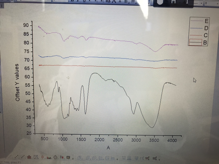Open the line style dropdown at top right
Image resolution: width=219 pixels, height=164 pixels.
coord(201,3)
